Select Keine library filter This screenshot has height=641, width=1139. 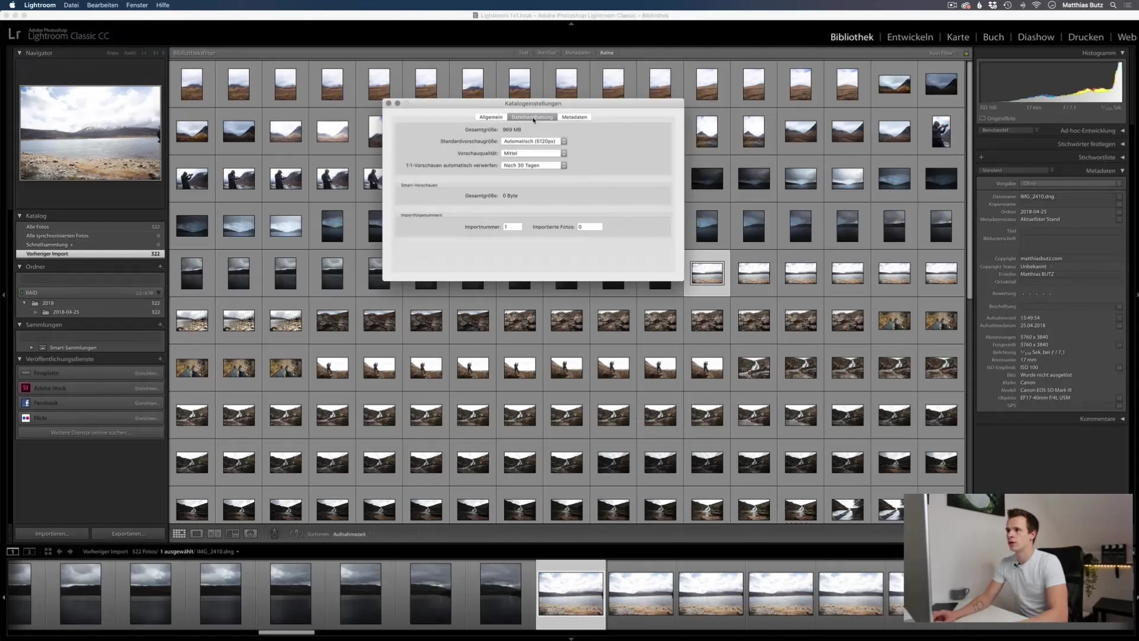[607, 53]
